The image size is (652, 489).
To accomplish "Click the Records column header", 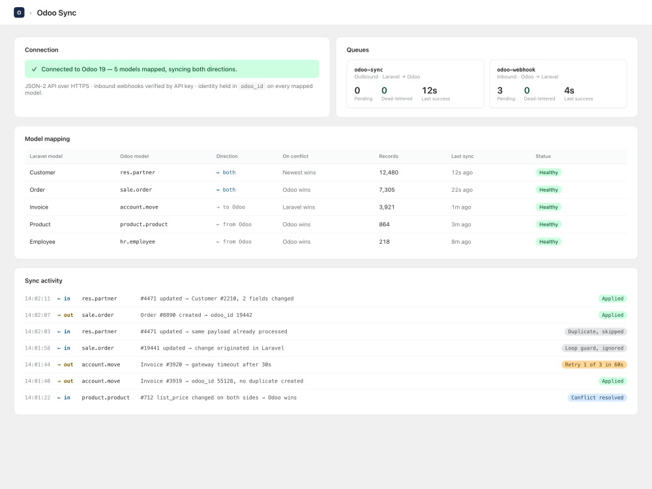I will click(x=389, y=156).
